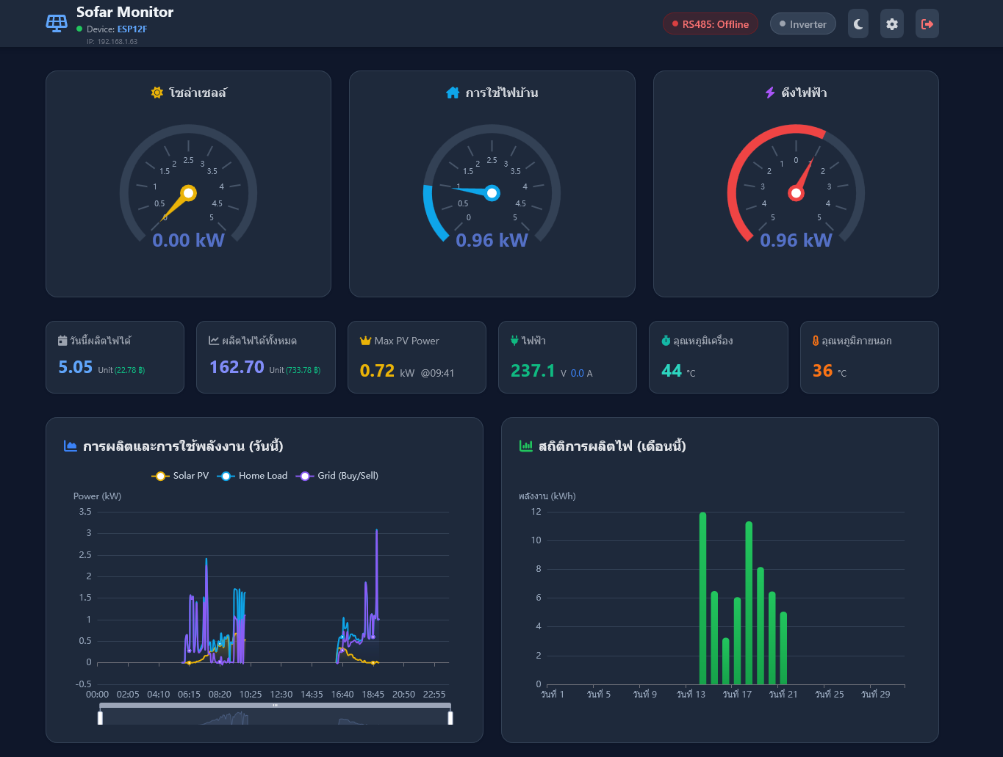
Task: Click the solar panel logo icon
Action: point(57,23)
